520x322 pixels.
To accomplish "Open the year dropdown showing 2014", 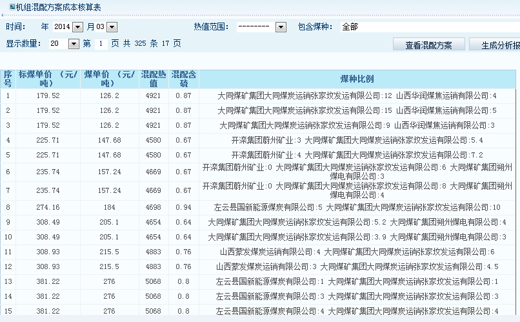I will [78, 27].
